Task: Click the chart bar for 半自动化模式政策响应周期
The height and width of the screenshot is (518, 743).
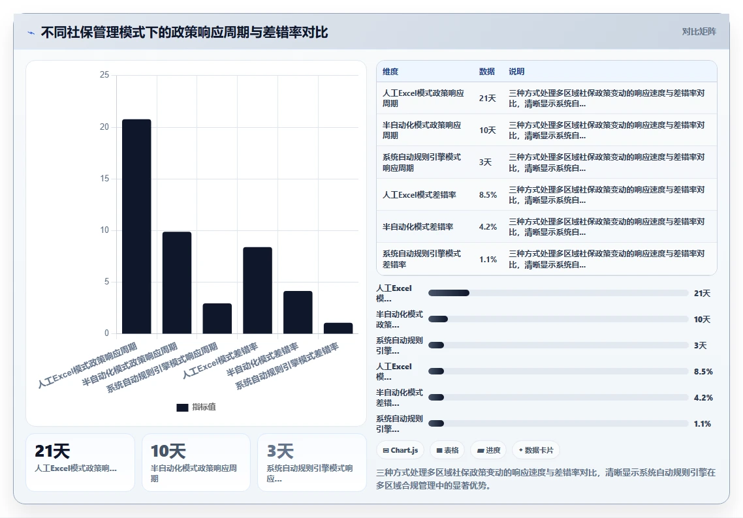Action: 177,282
